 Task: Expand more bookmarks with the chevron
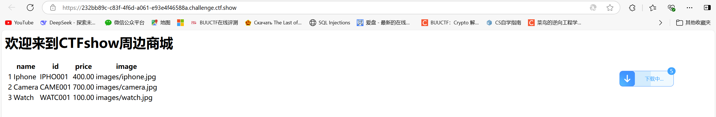[x=661, y=23]
